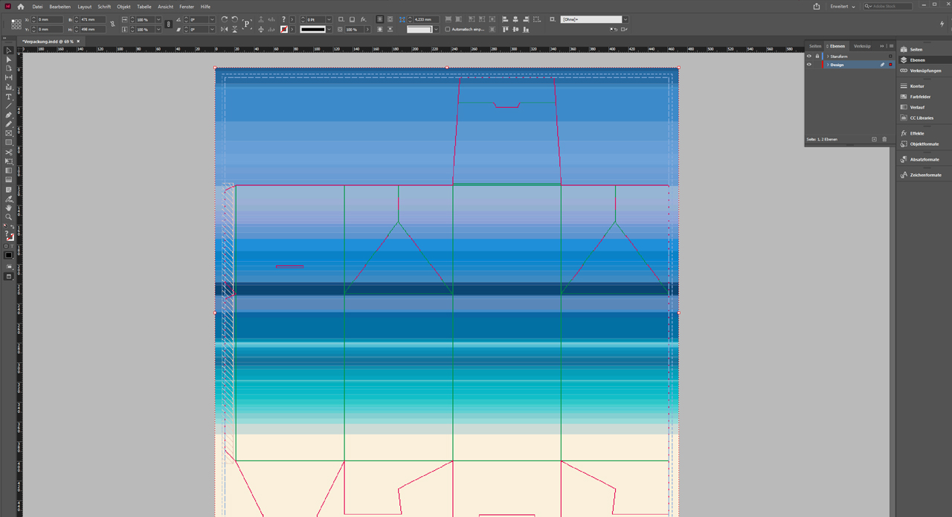The height and width of the screenshot is (517, 952).
Task: Click the X position field
Action: [x=50, y=19]
